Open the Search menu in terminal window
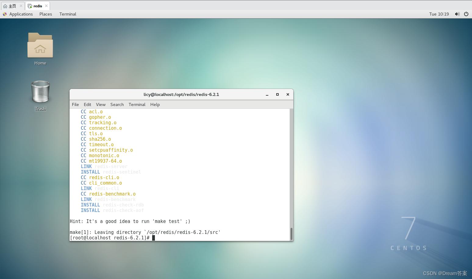 pyautogui.click(x=117, y=104)
